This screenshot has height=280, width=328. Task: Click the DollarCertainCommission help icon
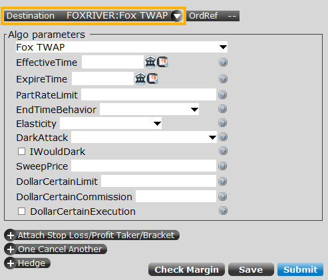point(223,197)
